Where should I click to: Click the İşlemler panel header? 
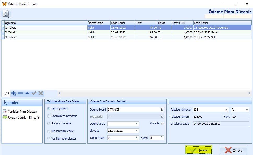pyautogui.click(x=22, y=103)
